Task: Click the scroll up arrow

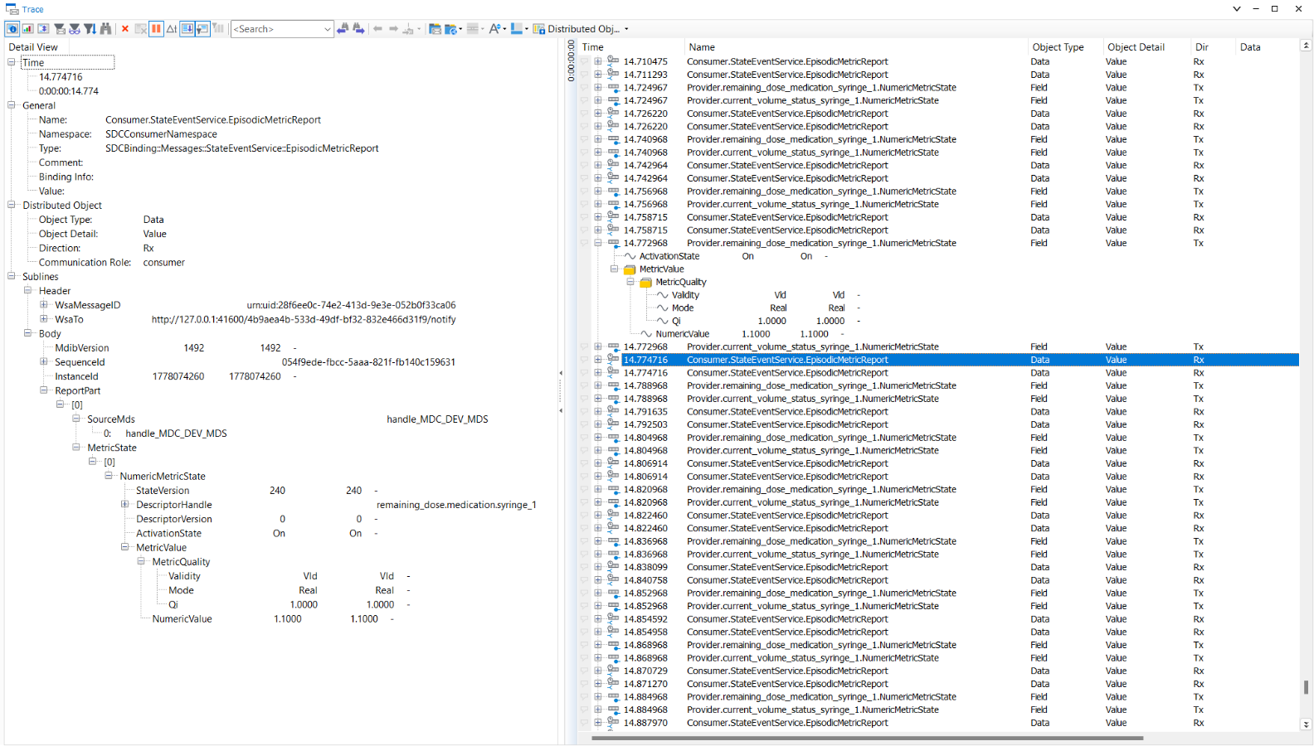Action: pos(1306,46)
